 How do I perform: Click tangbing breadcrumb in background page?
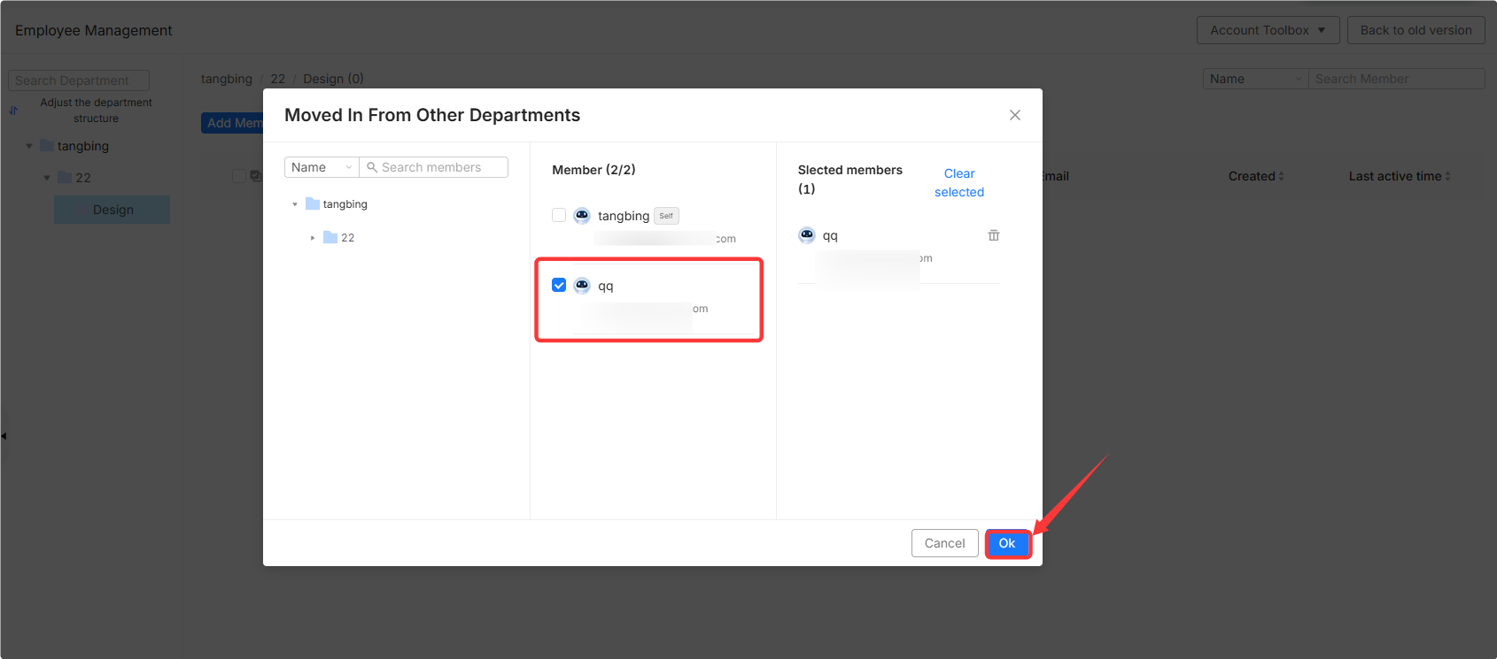pyautogui.click(x=227, y=79)
